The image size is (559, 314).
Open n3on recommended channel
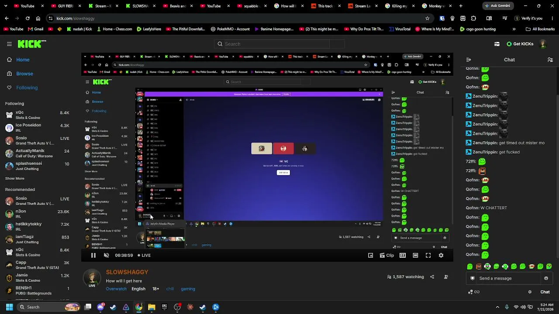pyautogui.click(x=38, y=214)
